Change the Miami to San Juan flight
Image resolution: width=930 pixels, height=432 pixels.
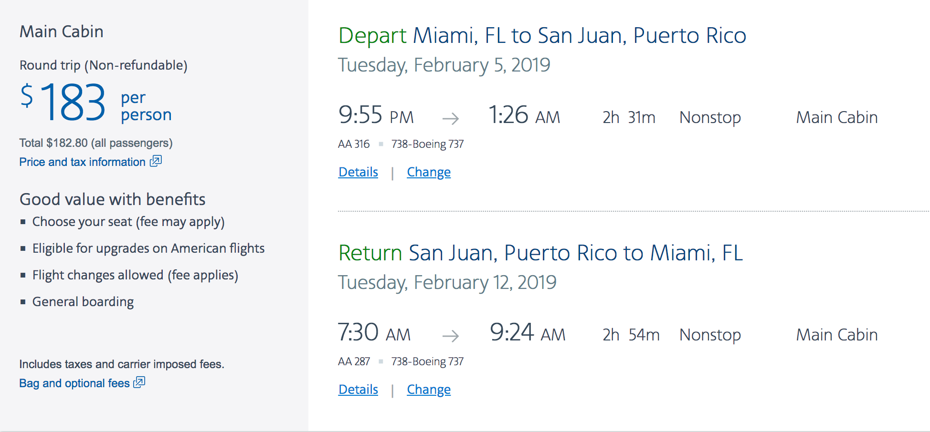[429, 172]
